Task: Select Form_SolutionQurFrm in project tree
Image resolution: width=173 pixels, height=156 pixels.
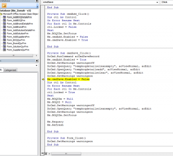Action: click(17, 46)
